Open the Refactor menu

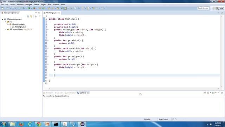click(x=20, y=5)
